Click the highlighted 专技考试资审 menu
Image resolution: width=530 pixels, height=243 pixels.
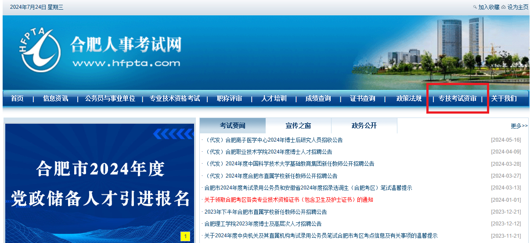click(x=457, y=99)
